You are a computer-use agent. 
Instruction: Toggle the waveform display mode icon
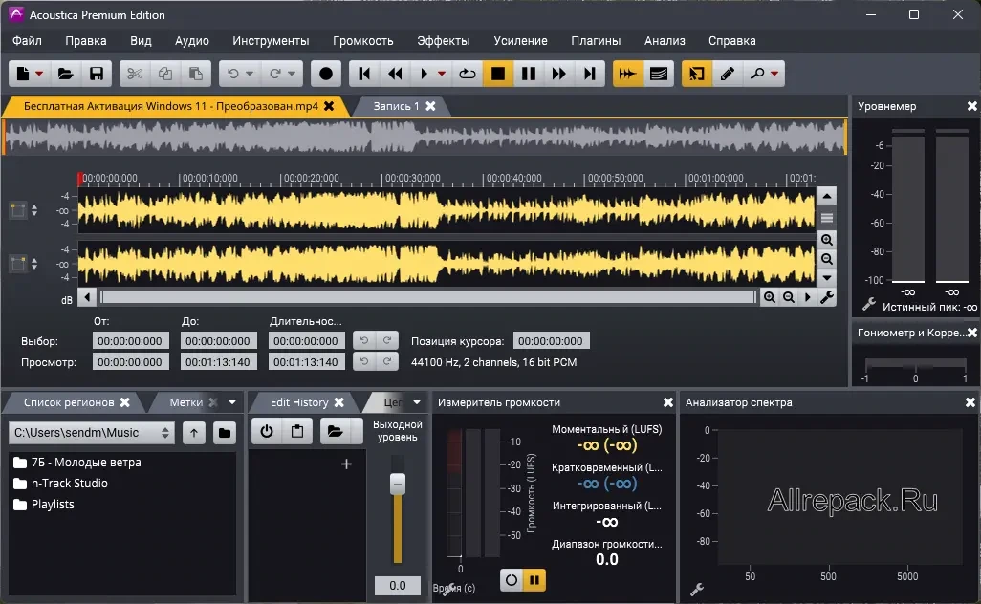pyautogui.click(x=627, y=74)
